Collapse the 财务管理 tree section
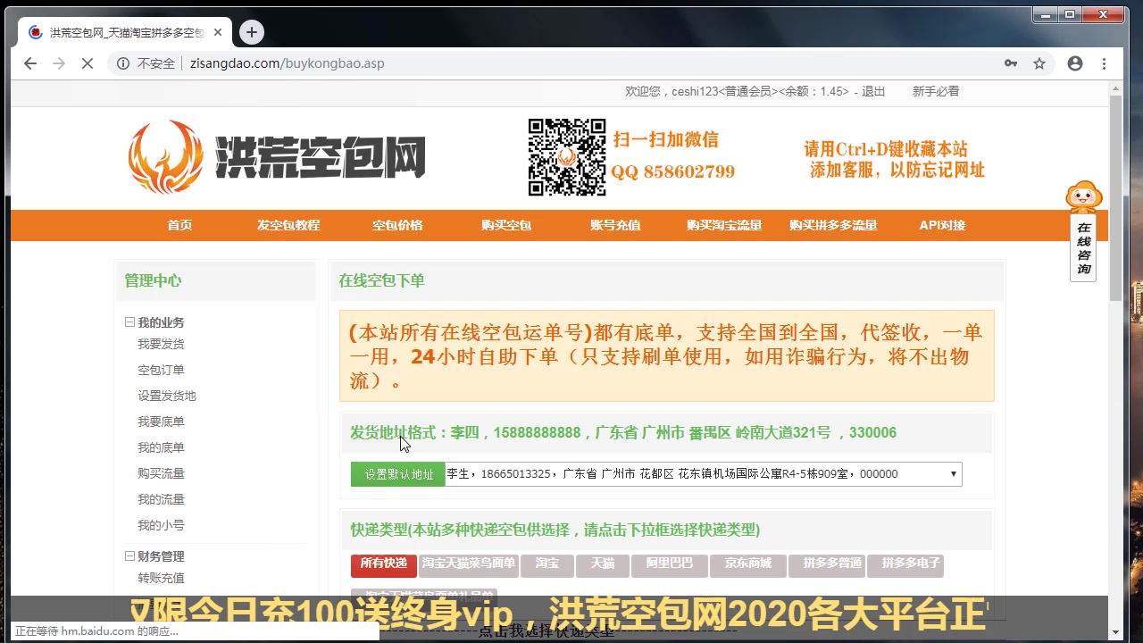1143x643 pixels. coord(129,556)
